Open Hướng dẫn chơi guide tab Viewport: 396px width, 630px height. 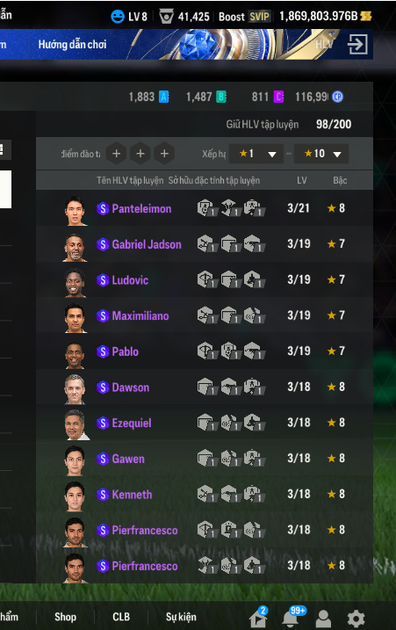point(72,44)
